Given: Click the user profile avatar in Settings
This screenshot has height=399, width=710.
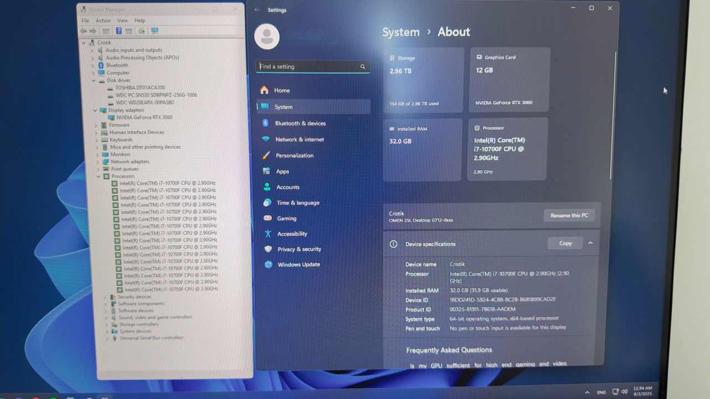Looking at the screenshot, I should pyautogui.click(x=267, y=37).
